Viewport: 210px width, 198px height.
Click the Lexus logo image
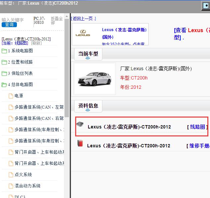(83, 33)
